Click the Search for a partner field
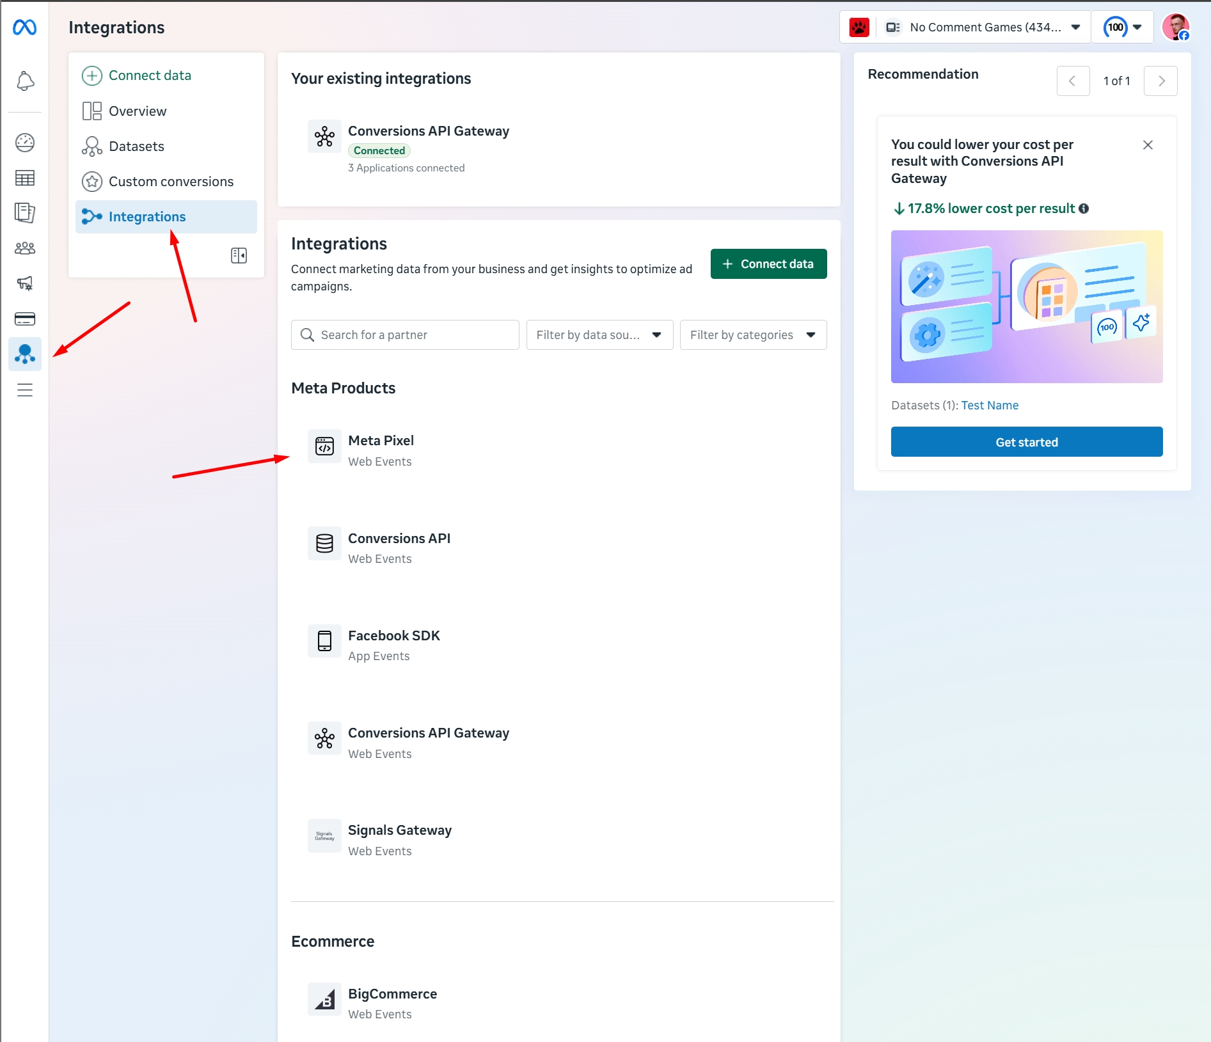 405,335
